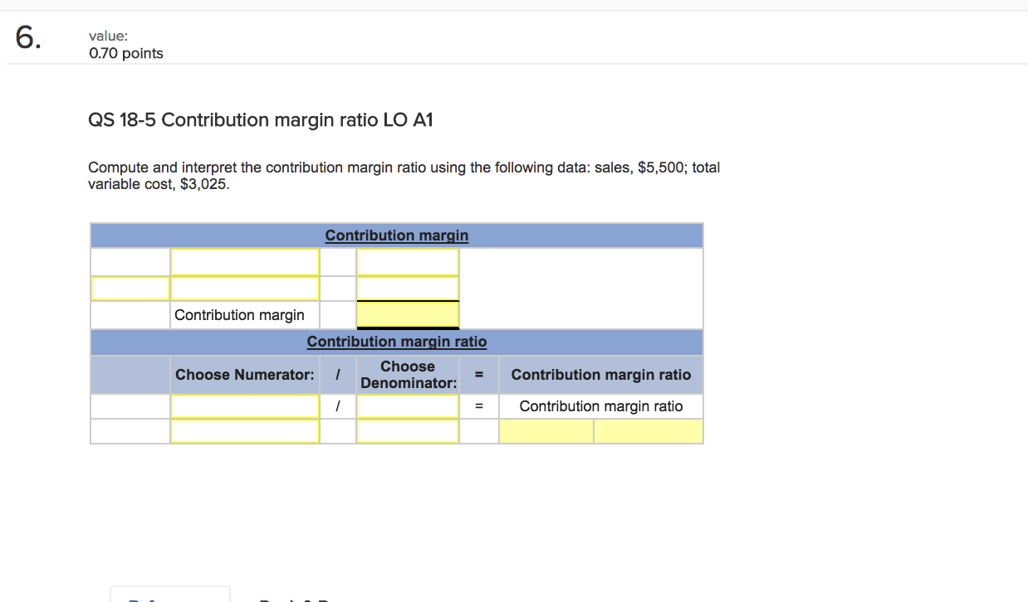Click the 'Choose Denominator:' header text
The image size is (1028, 602).
[x=408, y=375]
